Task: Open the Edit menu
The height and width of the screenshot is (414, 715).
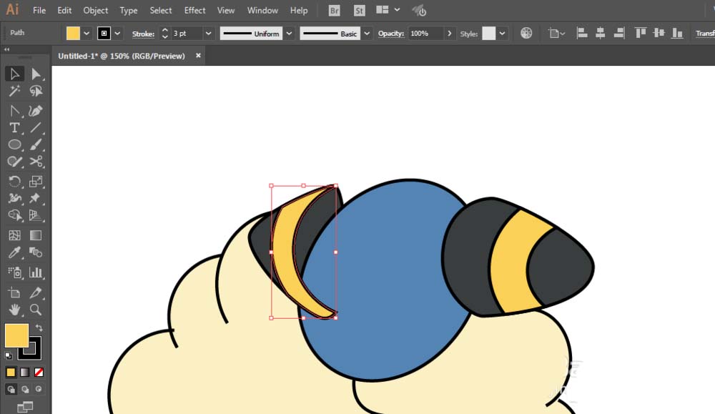Action: pyautogui.click(x=64, y=10)
